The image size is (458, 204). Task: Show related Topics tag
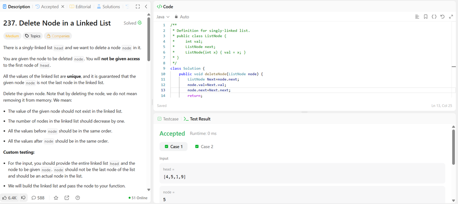(33, 36)
